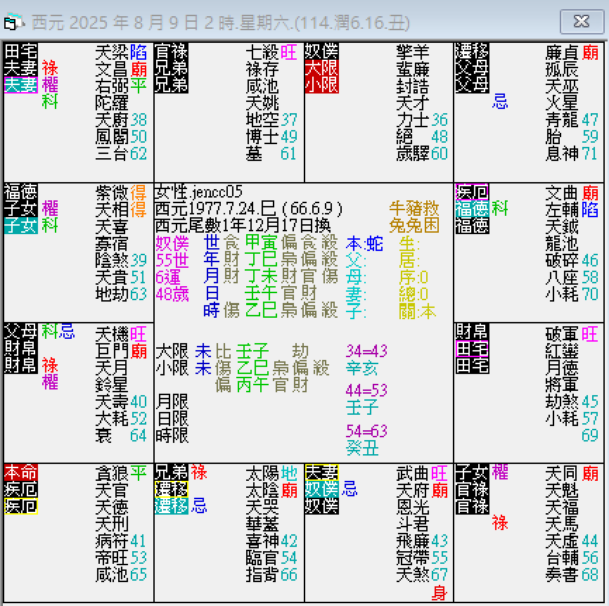609x606 pixels.
Task: Select the '癸丑' stem-branch text
Action: tap(362, 449)
